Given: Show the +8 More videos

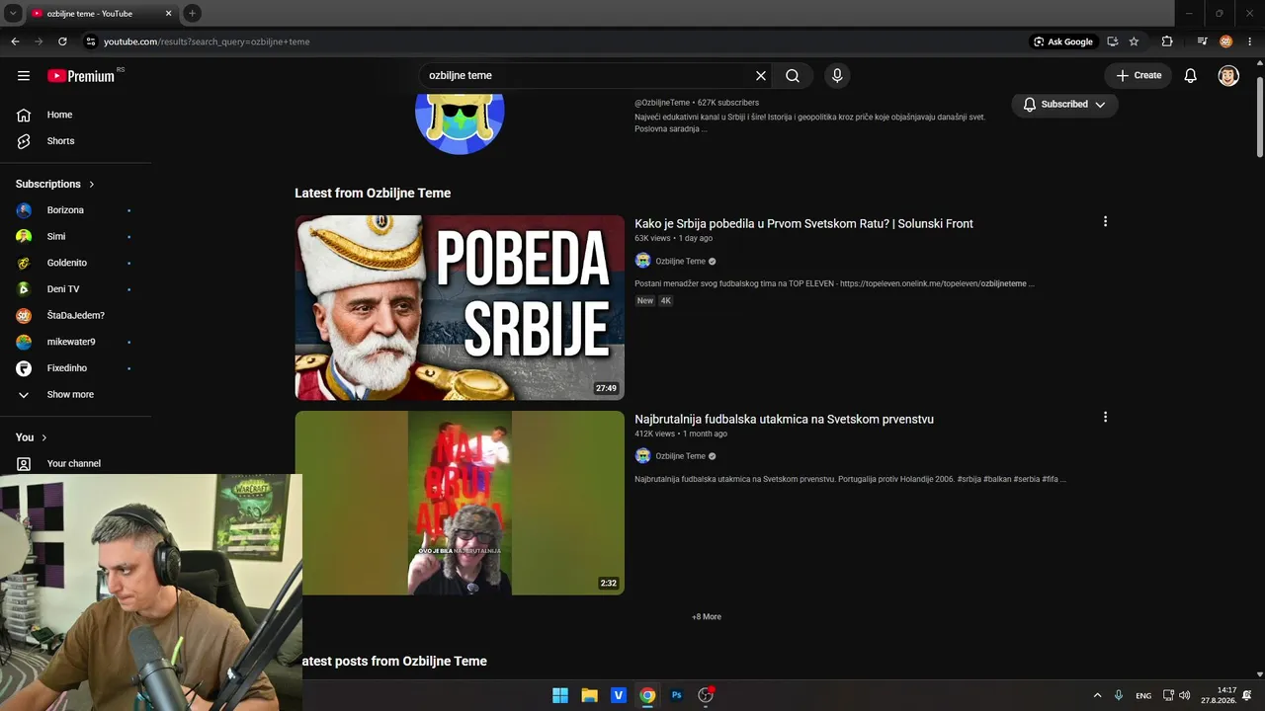Looking at the screenshot, I should (x=707, y=617).
